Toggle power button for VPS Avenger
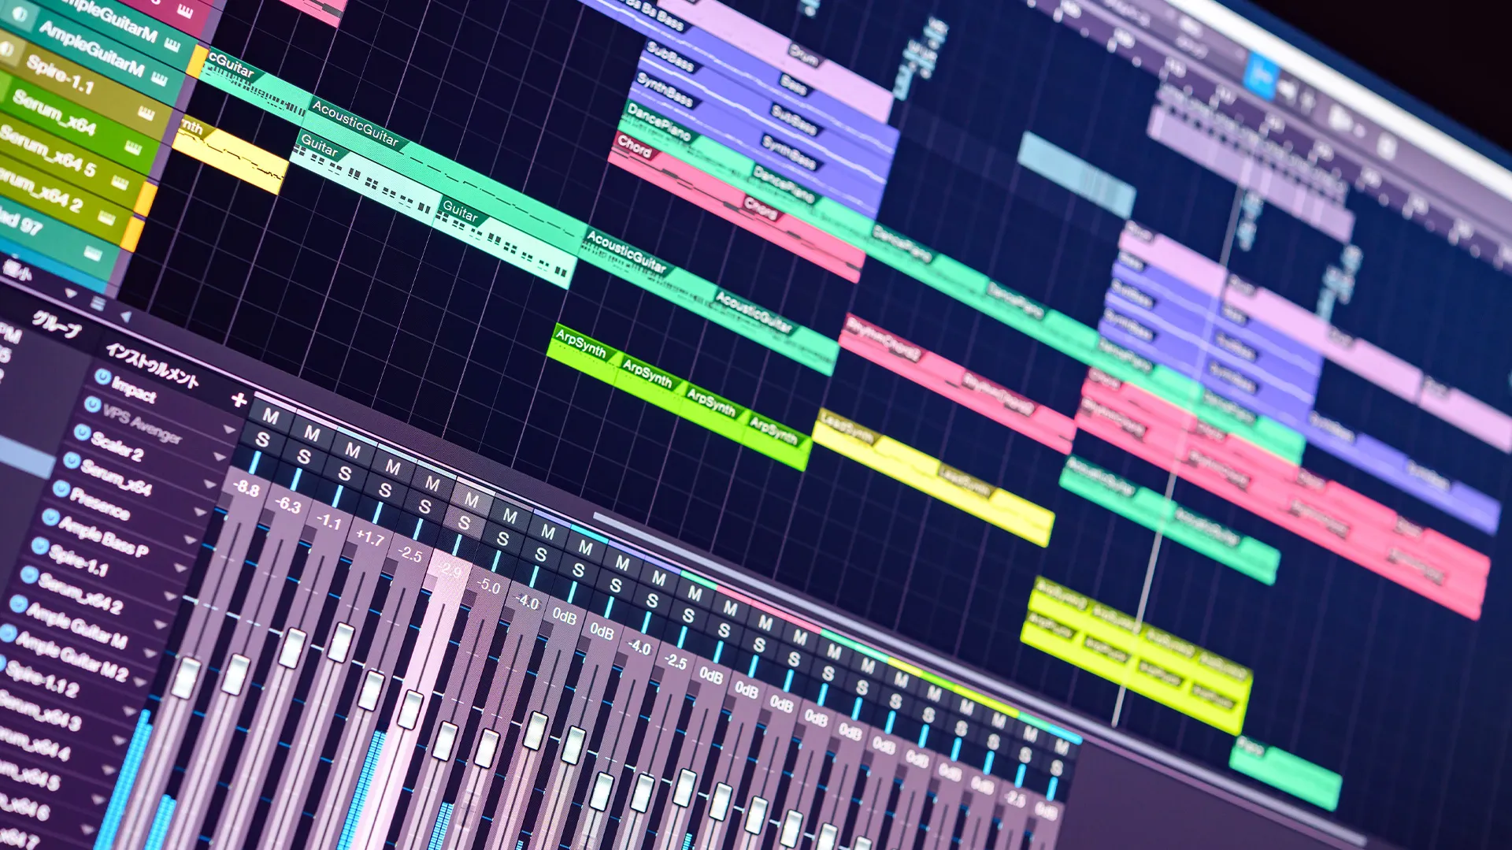The width and height of the screenshot is (1512, 850). pyautogui.click(x=92, y=405)
